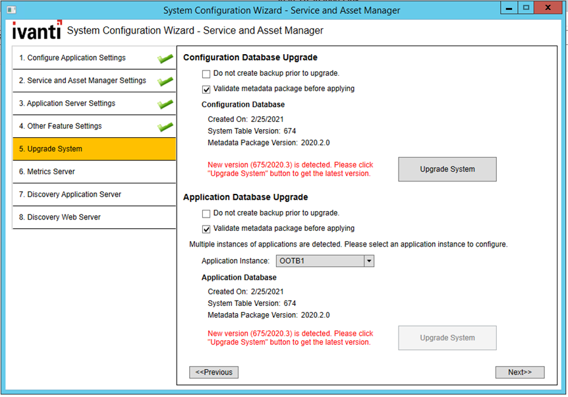568x397 pixels.
Task: Click Upgrade System for the Configuration Database
Action: 447,169
